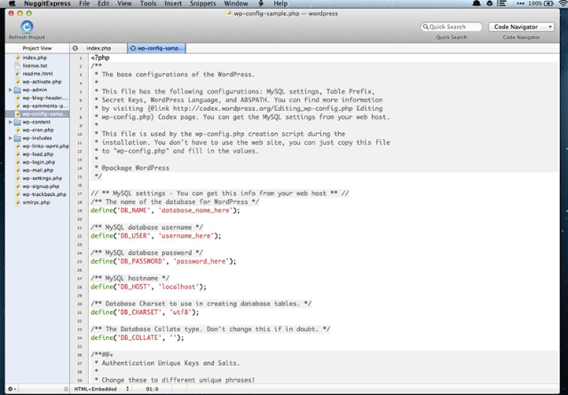Select the wp-config-samp... editor tab

click(x=156, y=48)
